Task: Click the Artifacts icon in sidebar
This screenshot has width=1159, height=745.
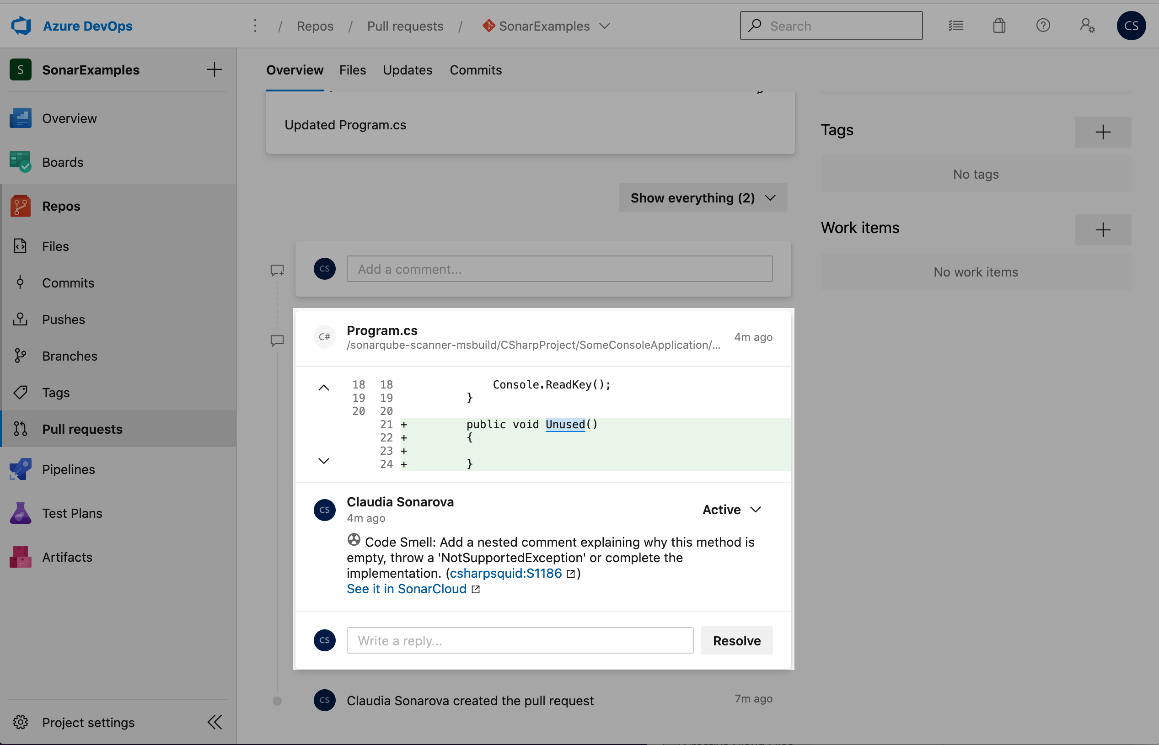Action: pyautogui.click(x=20, y=557)
